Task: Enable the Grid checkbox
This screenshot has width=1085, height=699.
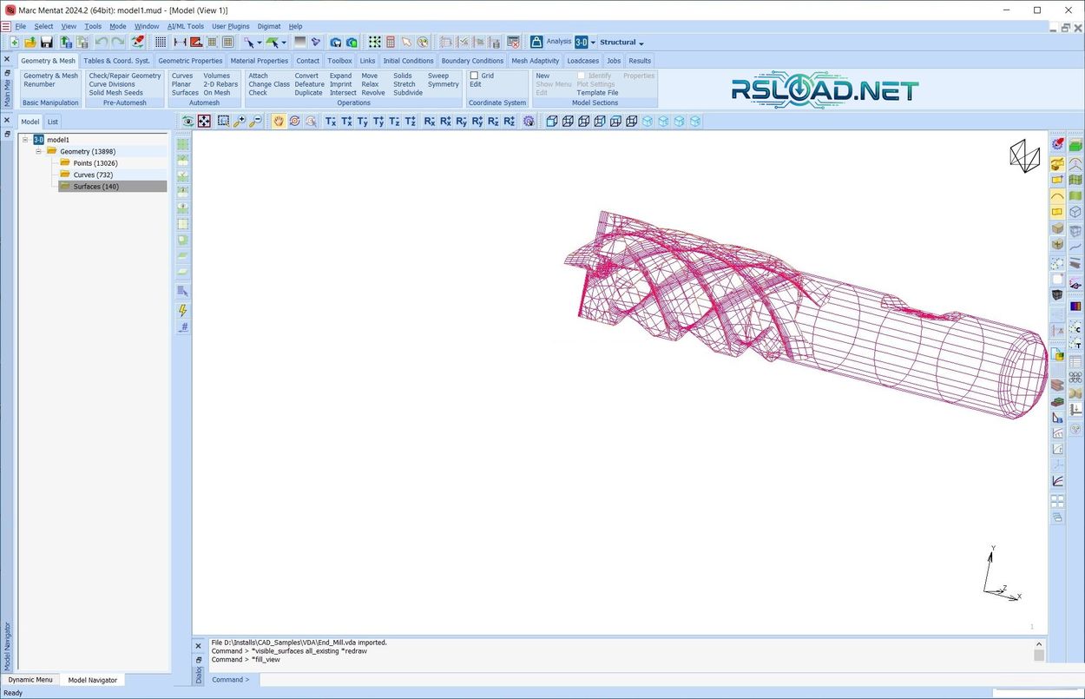Action: (x=475, y=76)
